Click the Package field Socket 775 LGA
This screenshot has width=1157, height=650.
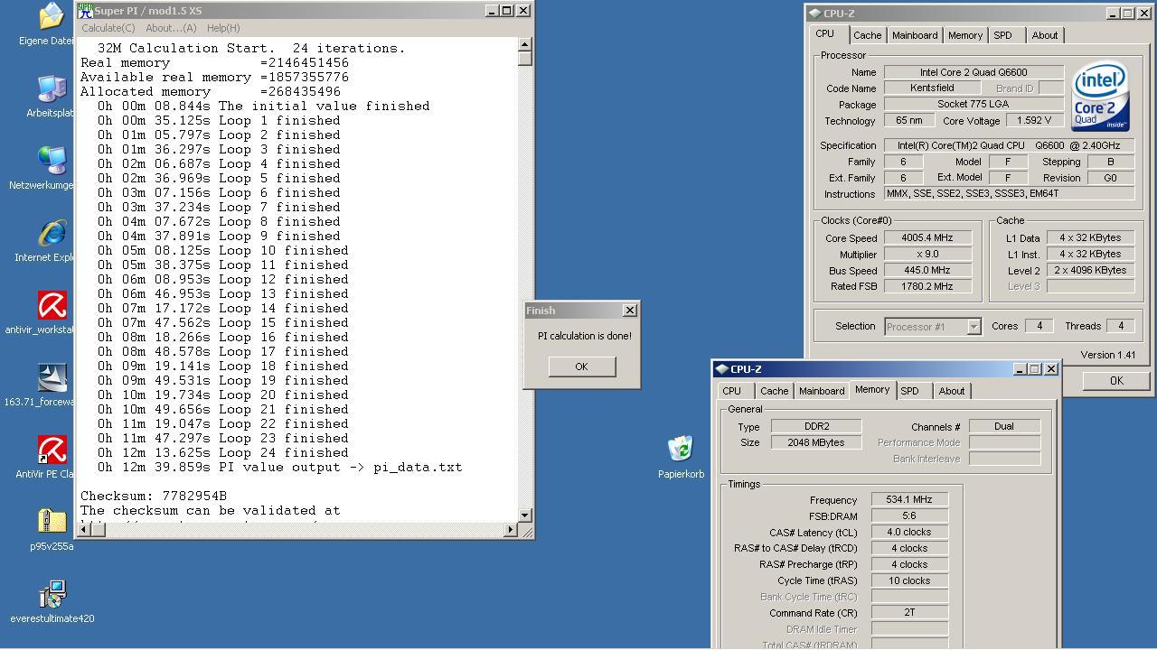974,105
